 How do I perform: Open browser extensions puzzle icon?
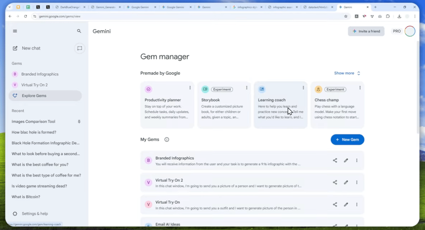pos(388,16)
